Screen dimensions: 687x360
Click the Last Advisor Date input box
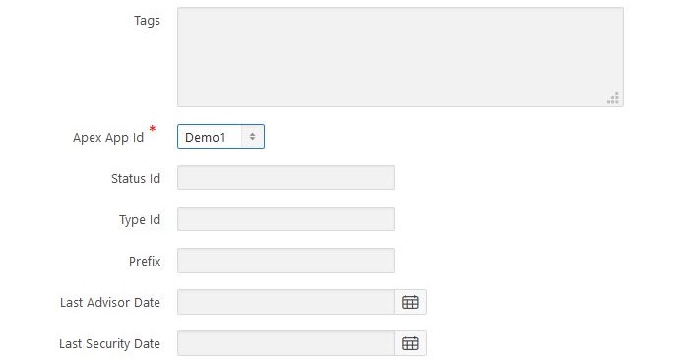[x=285, y=302]
